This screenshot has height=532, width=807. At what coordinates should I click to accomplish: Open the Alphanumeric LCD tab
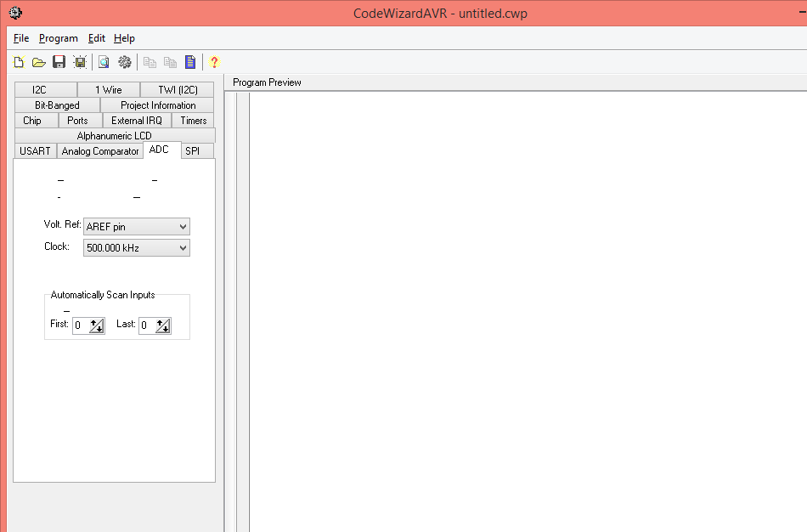click(115, 135)
